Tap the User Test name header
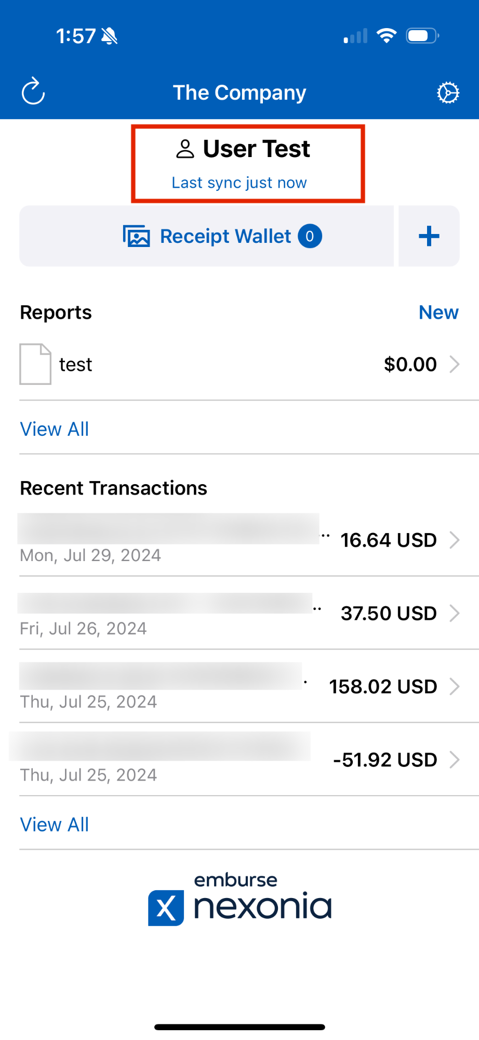The height and width of the screenshot is (1040, 479). [257, 149]
